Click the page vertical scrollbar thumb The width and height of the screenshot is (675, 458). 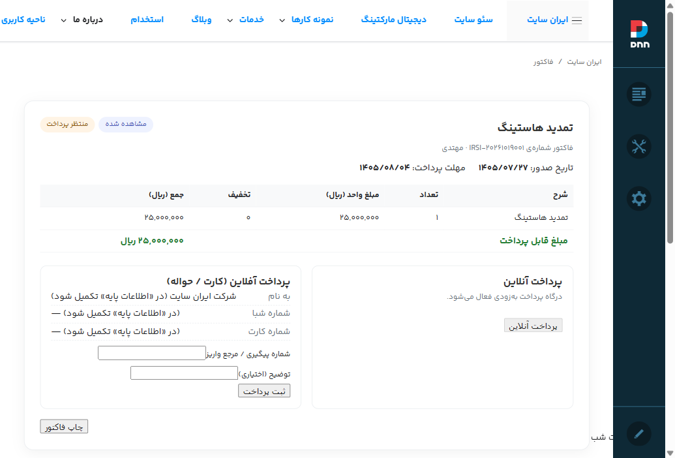pyautogui.click(x=670, y=127)
